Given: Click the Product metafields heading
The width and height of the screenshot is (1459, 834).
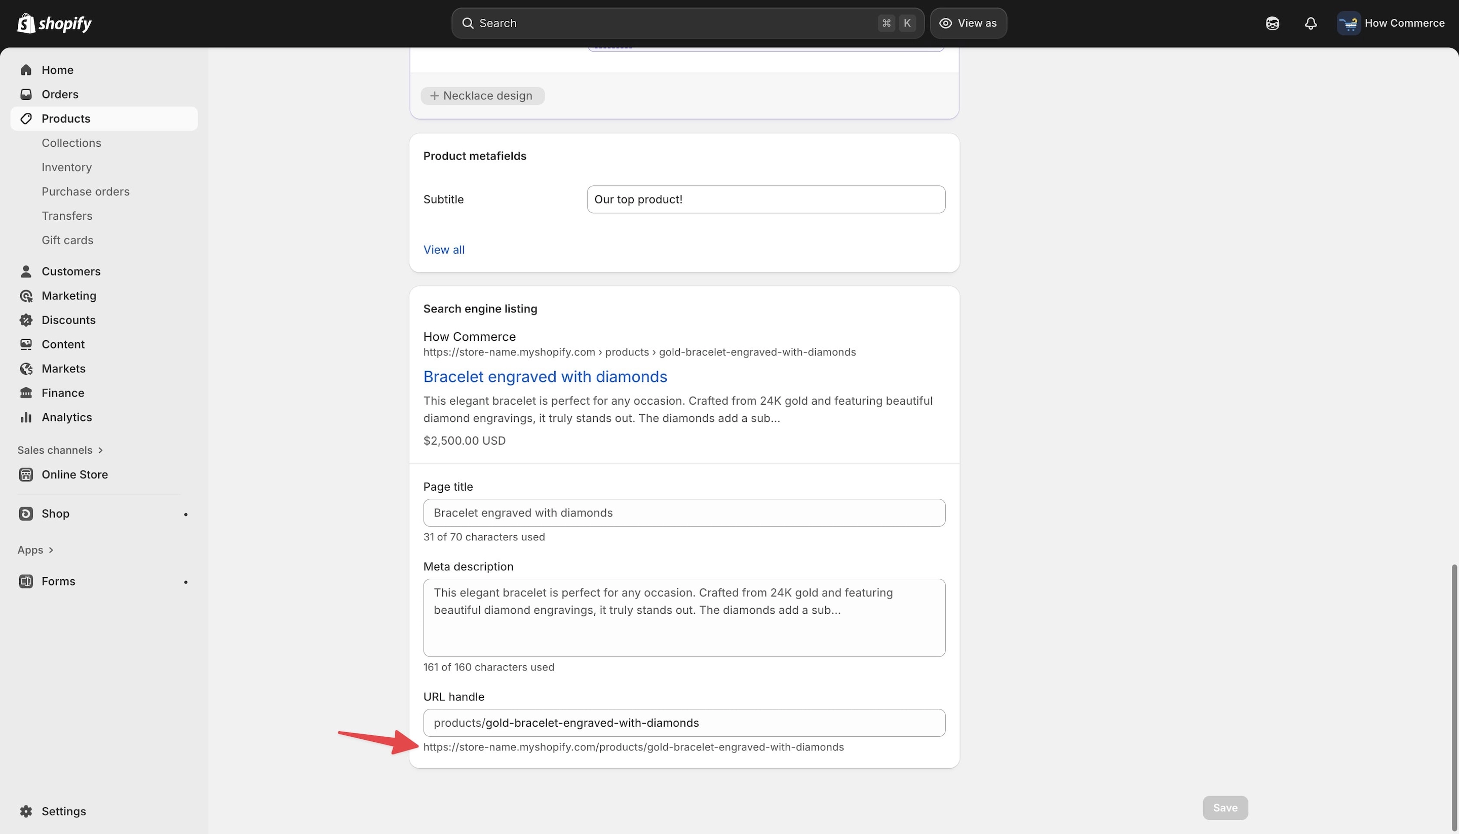Looking at the screenshot, I should pyautogui.click(x=475, y=156).
